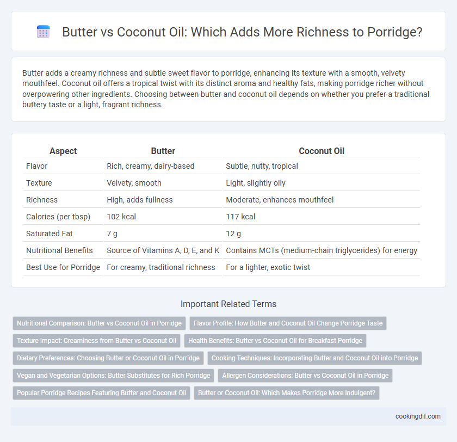This screenshot has width=457, height=442.
Task: Click the calendar icon beside the page title
Action: coord(44,32)
